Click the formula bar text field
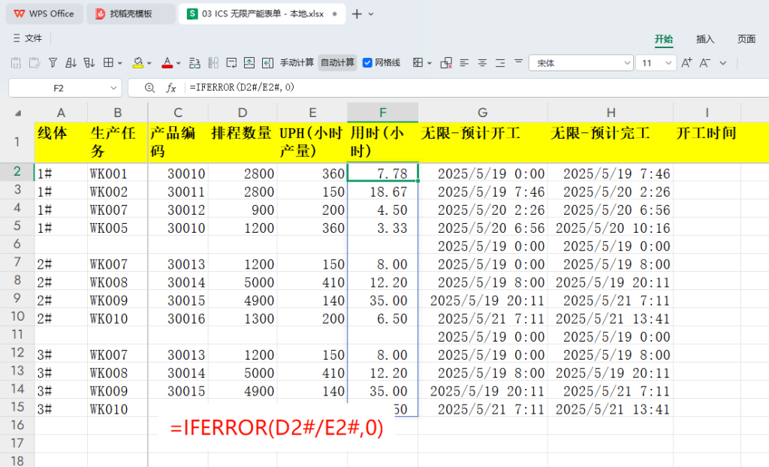769x467 pixels. [475, 88]
